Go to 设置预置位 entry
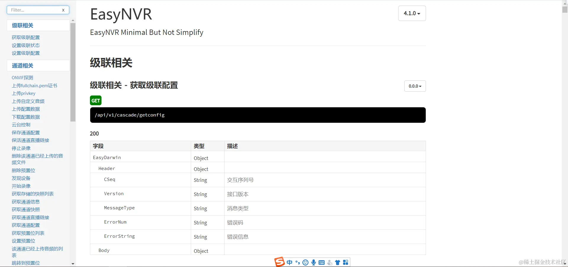568x267 pixels. pos(23,241)
